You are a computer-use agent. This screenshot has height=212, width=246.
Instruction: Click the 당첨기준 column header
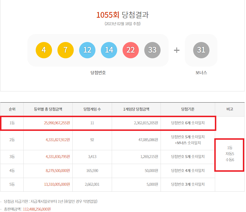click(188, 109)
